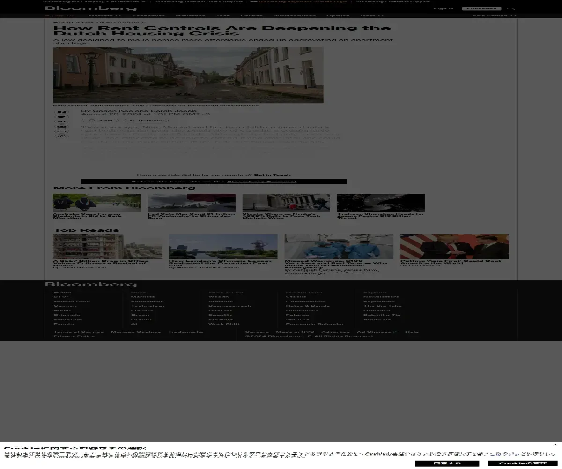Open the Fed Cuts story thumbnail
The height and width of the screenshot is (469, 562).
(x=192, y=203)
